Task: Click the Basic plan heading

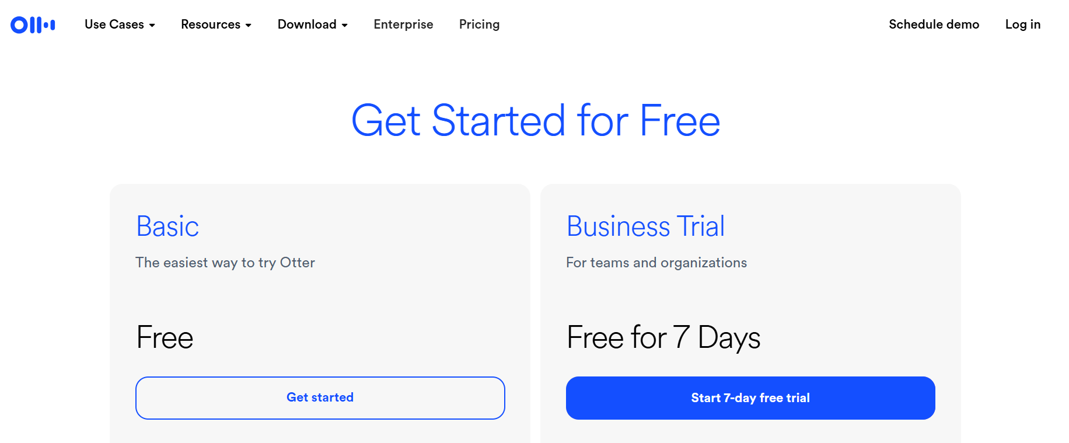Action: point(167,226)
